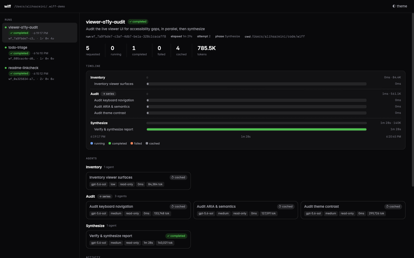The width and height of the screenshot is (414, 258).
Task: Click the series badge in the Audit timeline header
Action: 109,94
